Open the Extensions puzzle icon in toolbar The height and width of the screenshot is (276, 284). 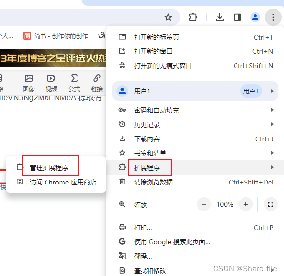tap(193, 17)
